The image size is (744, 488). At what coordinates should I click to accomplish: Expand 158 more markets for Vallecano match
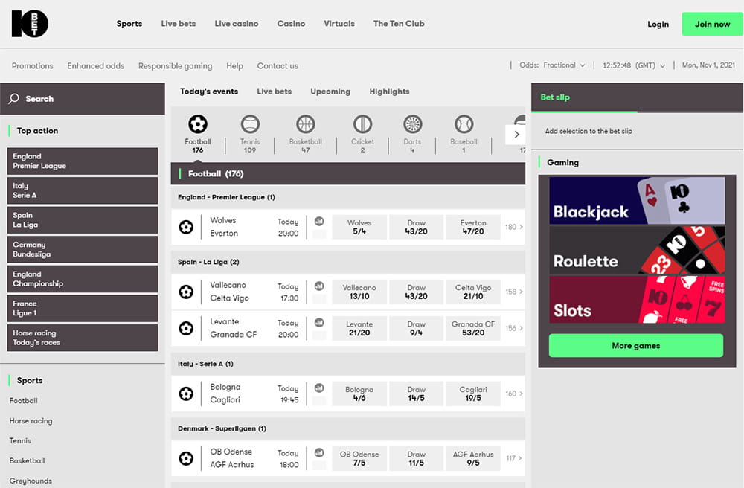[514, 292]
